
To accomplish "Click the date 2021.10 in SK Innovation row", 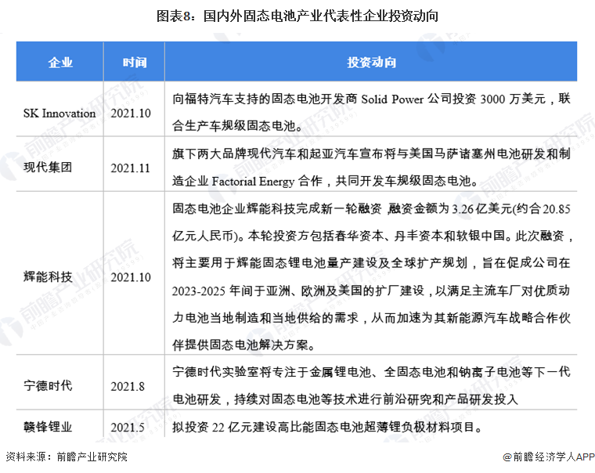I will (131, 114).
